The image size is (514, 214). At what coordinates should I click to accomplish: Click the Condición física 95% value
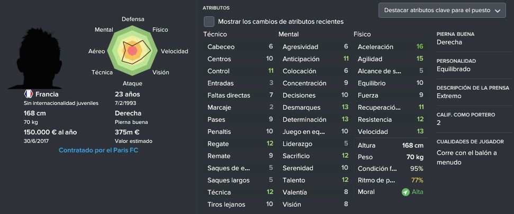coord(417,169)
